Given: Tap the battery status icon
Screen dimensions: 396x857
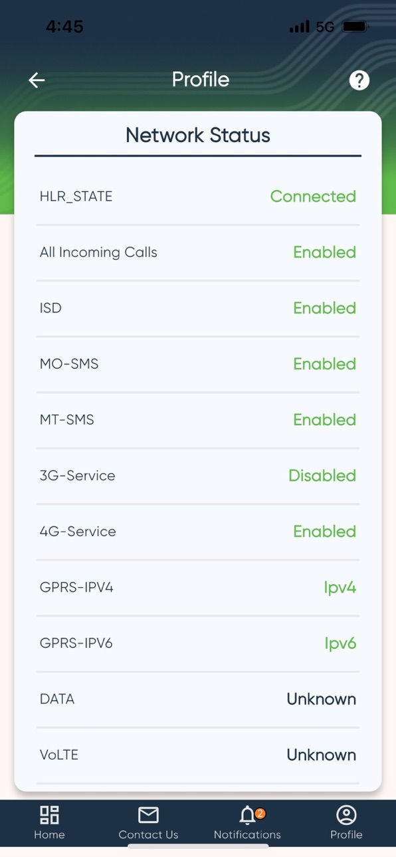Looking at the screenshot, I should coord(355,27).
